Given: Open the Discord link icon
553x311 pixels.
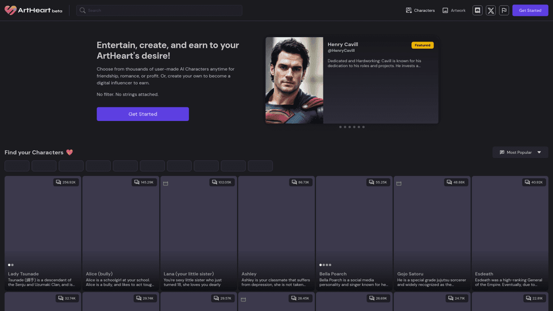Looking at the screenshot, I should pos(477,10).
